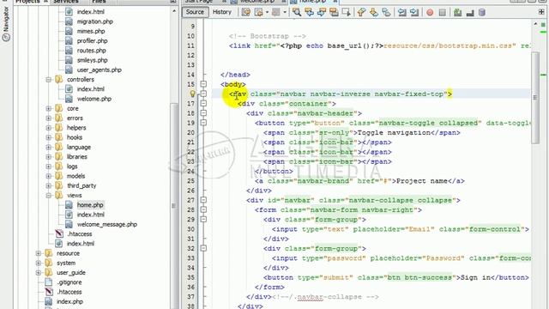Image resolution: width=549 pixels, height=309 pixels.
Task: Collapse the button fold on line 19
Action: (x=203, y=123)
